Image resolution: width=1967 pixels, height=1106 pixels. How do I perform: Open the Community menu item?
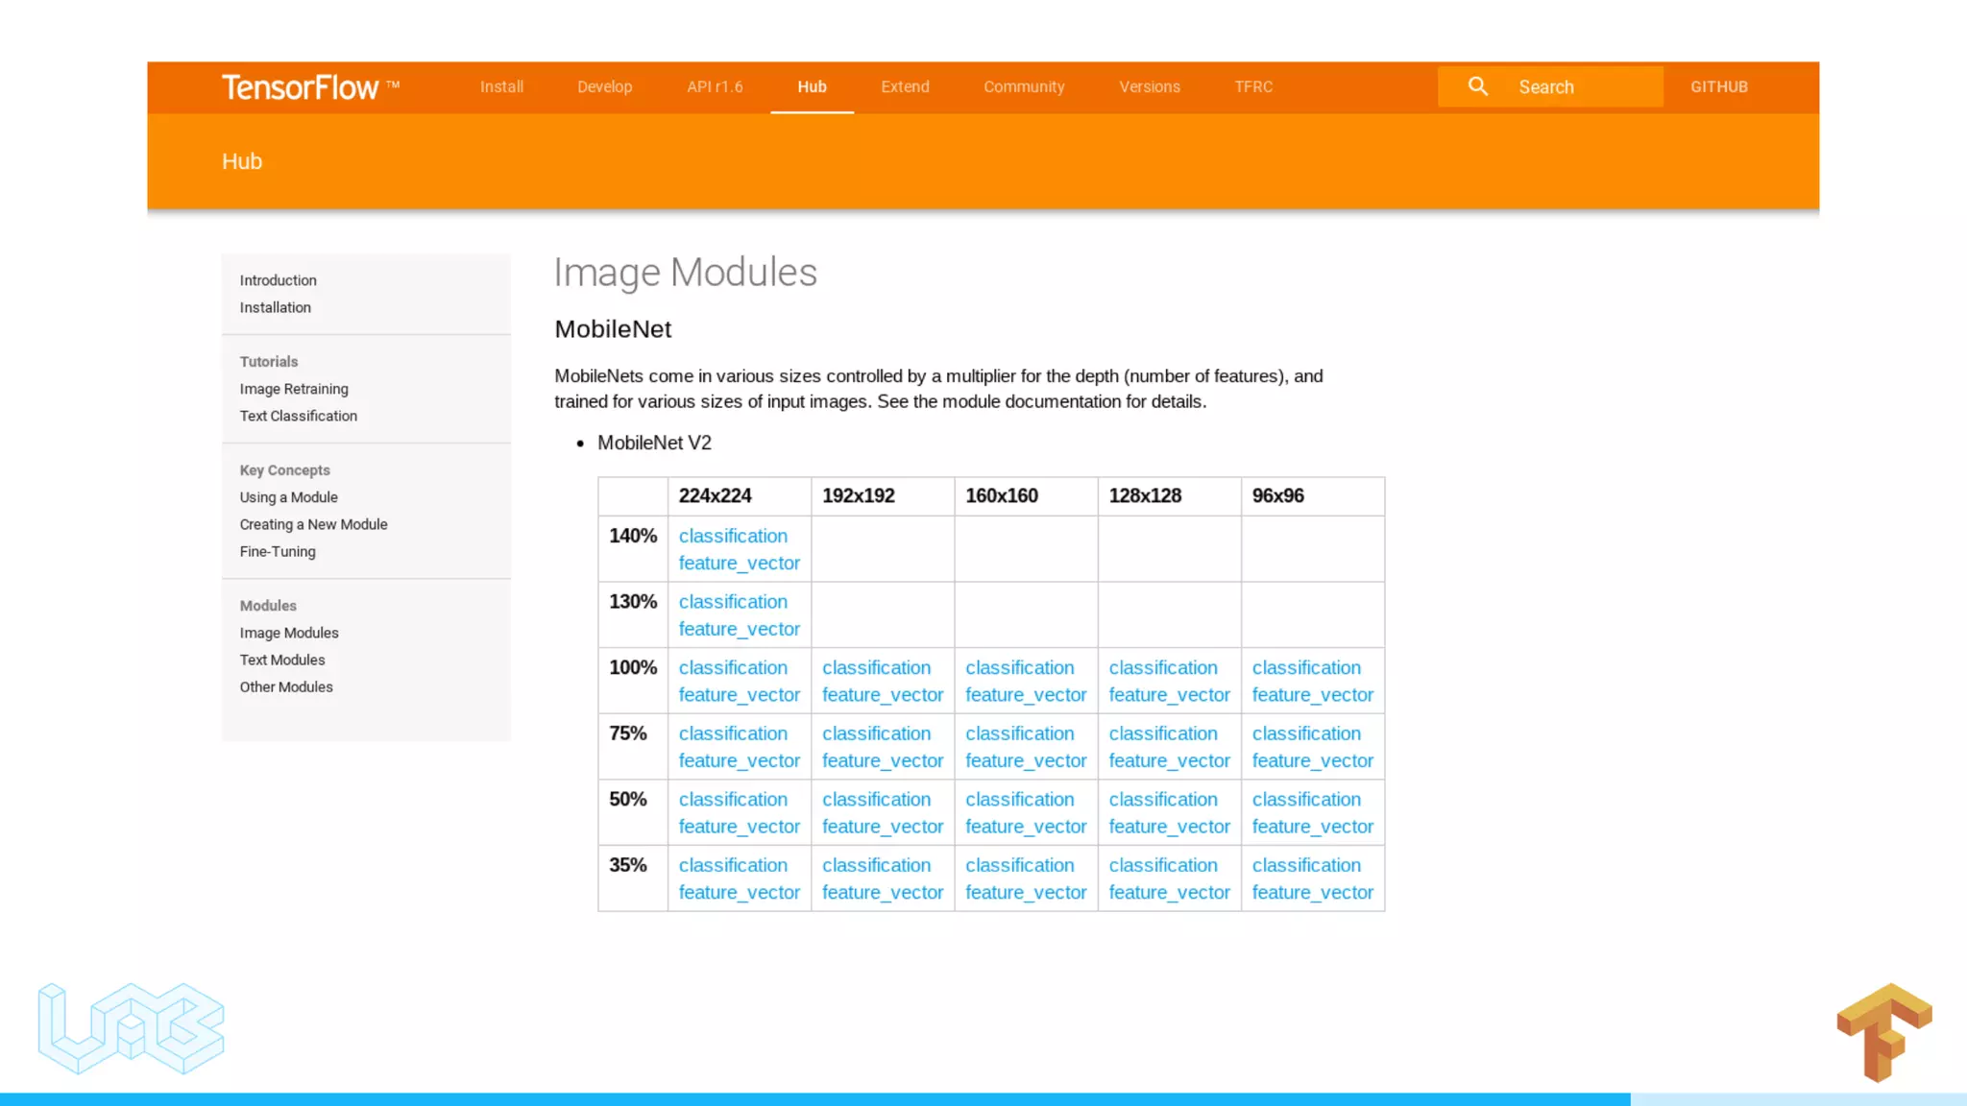click(1024, 87)
